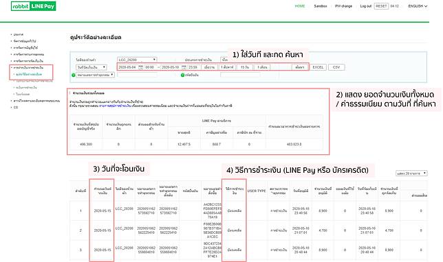Click the payment method cell in row 1
The image size is (443, 262).
(x=234, y=211)
